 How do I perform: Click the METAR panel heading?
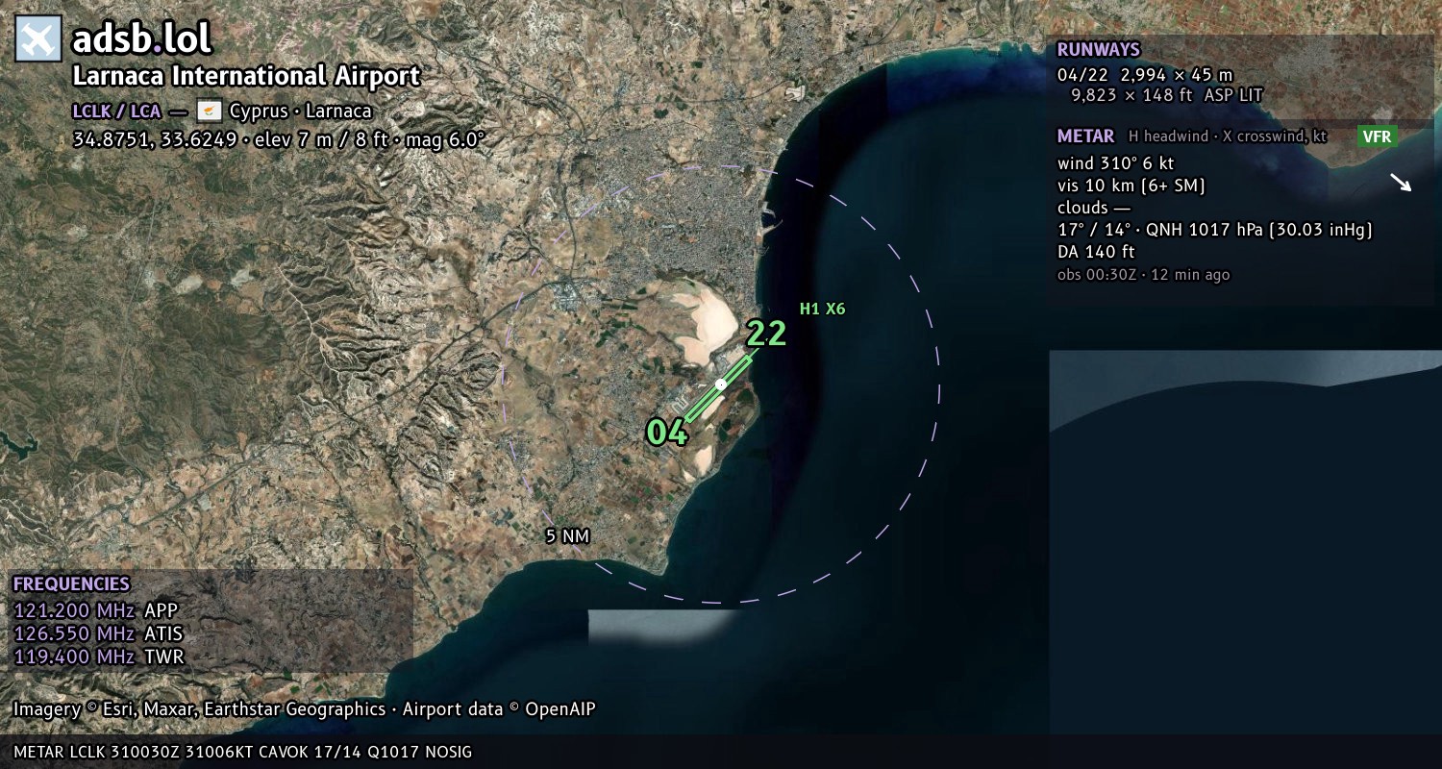[x=1085, y=136]
